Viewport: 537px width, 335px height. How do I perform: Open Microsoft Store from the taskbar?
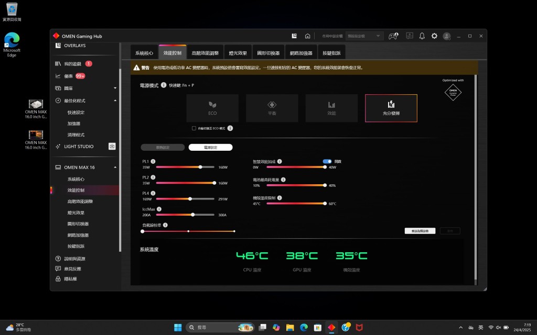click(318, 328)
